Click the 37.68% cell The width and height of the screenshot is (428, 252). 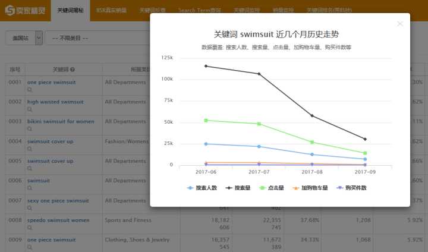(310, 220)
